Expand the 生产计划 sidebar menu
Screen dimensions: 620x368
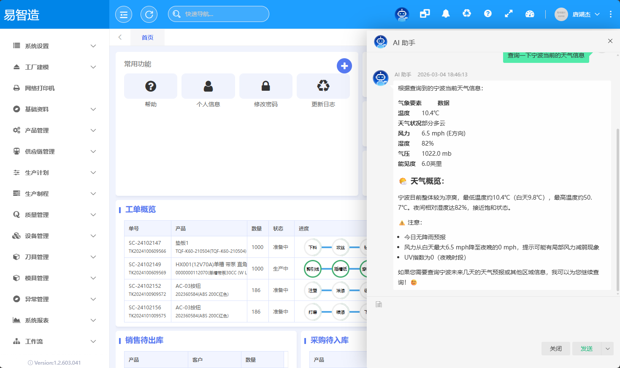pyautogui.click(x=54, y=173)
